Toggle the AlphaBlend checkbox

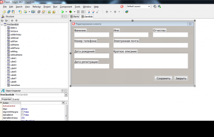pos(22,115)
